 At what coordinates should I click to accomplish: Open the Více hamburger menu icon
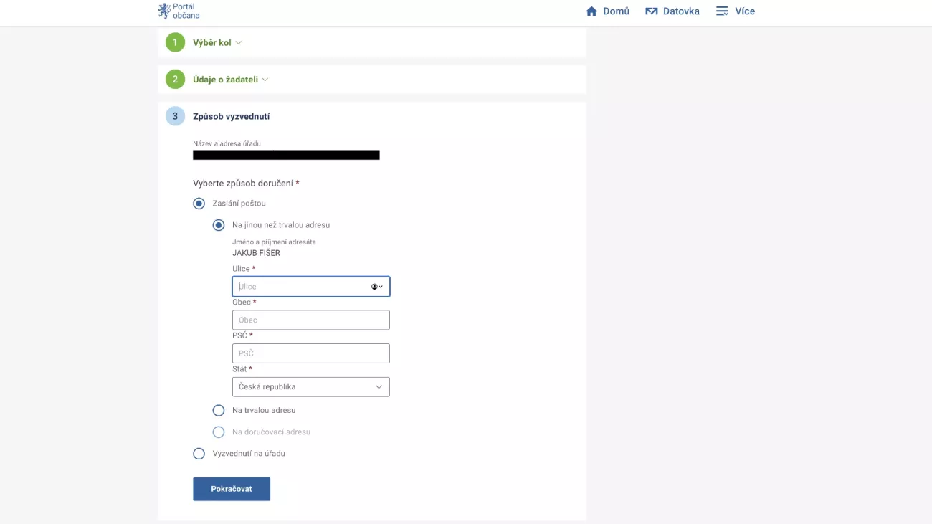click(722, 11)
